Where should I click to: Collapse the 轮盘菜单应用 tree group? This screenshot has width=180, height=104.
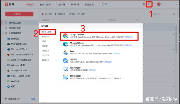click(4, 33)
